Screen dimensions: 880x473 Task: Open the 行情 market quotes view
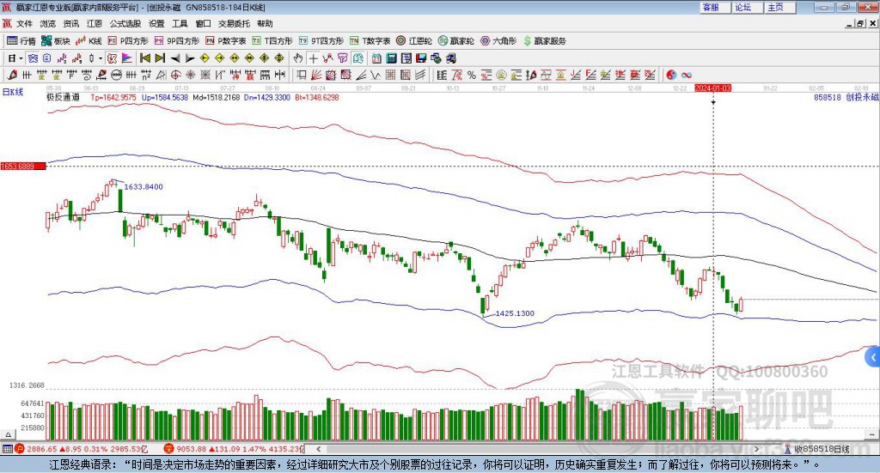pos(22,40)
